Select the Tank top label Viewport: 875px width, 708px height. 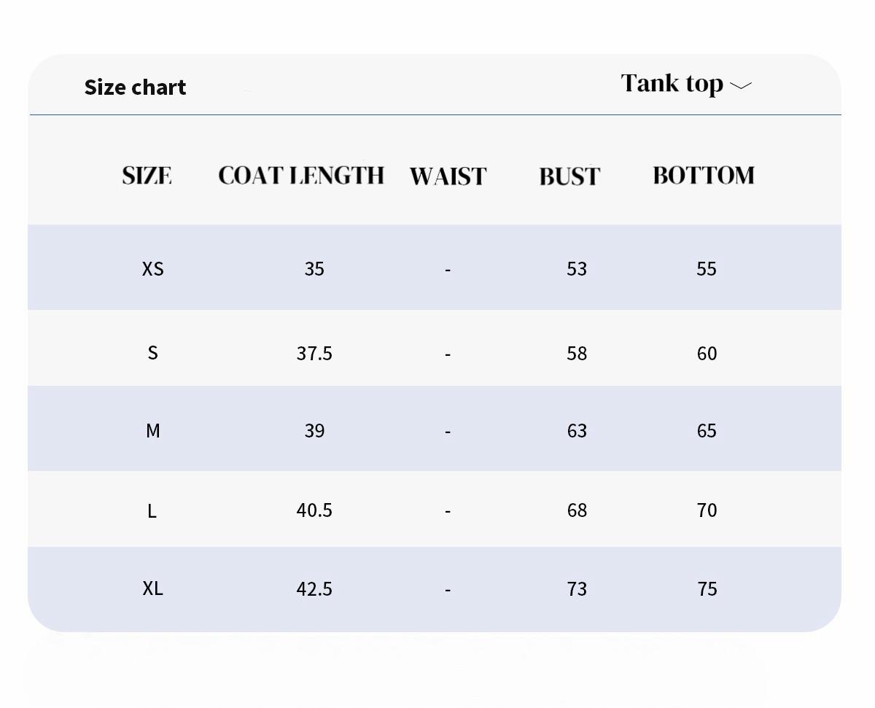coord(672,84)
